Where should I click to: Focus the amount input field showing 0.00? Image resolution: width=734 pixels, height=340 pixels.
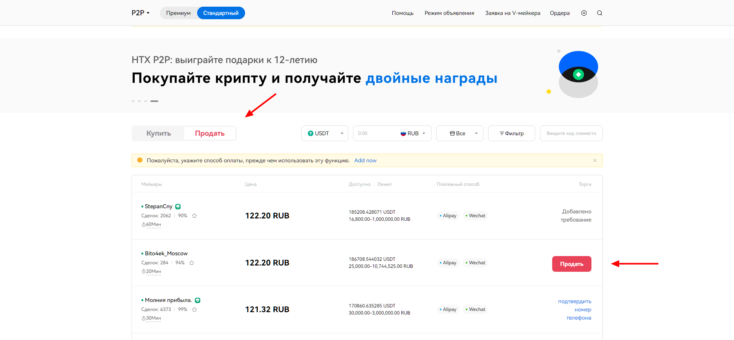[x=375, y=133]
